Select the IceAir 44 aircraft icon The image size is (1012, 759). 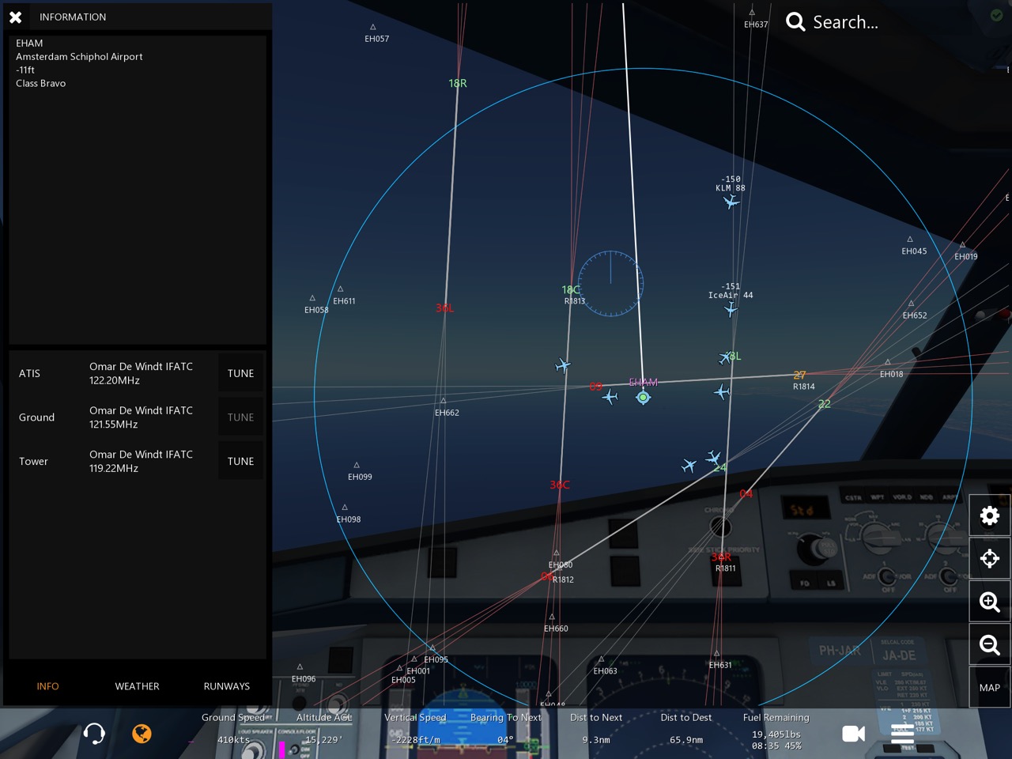[731, 309]
